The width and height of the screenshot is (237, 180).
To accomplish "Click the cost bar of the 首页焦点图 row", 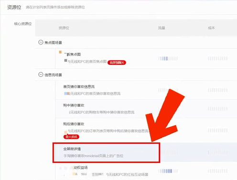I will point(217,59).
